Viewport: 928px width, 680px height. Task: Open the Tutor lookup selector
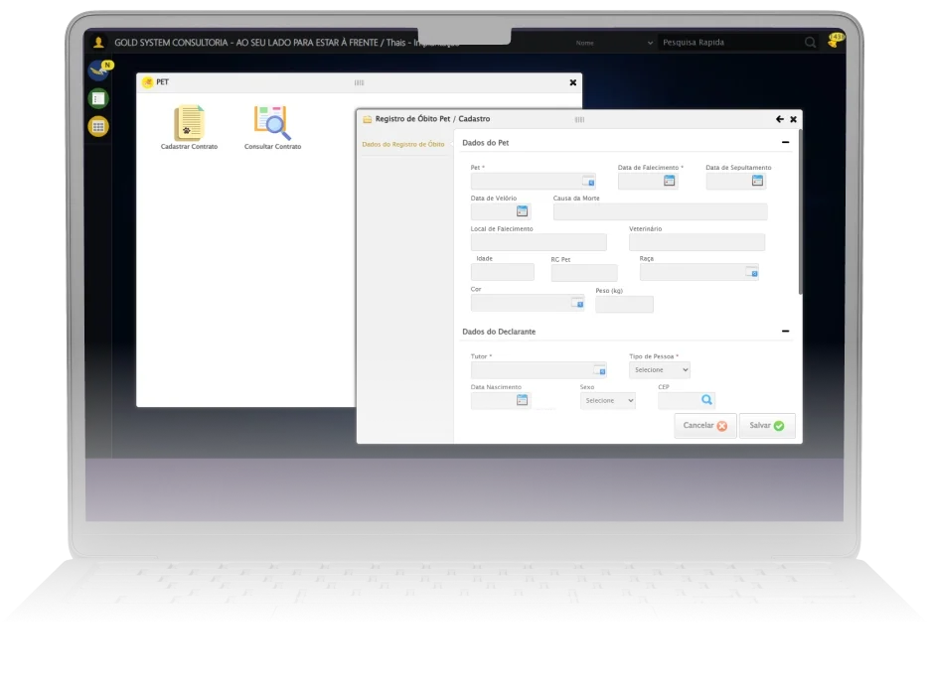coord(599,370)
